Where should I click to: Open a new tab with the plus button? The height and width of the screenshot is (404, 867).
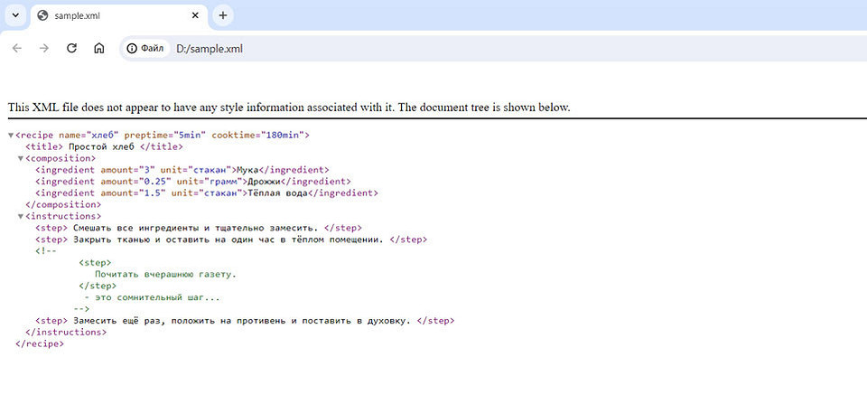(223, 15)
